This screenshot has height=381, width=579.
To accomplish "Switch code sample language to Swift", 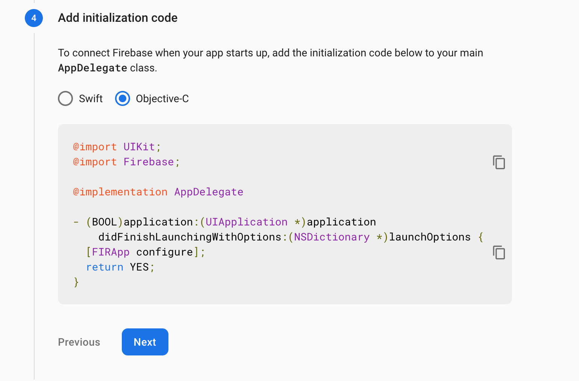I will click(65, 98).
